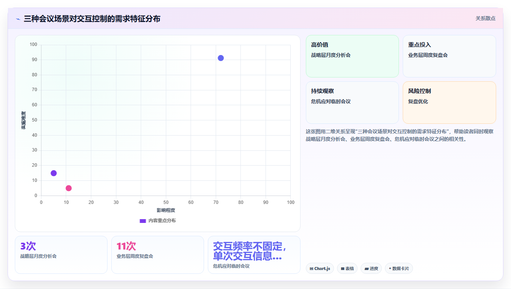Click the 表格 tag chip

pos(347,268)
